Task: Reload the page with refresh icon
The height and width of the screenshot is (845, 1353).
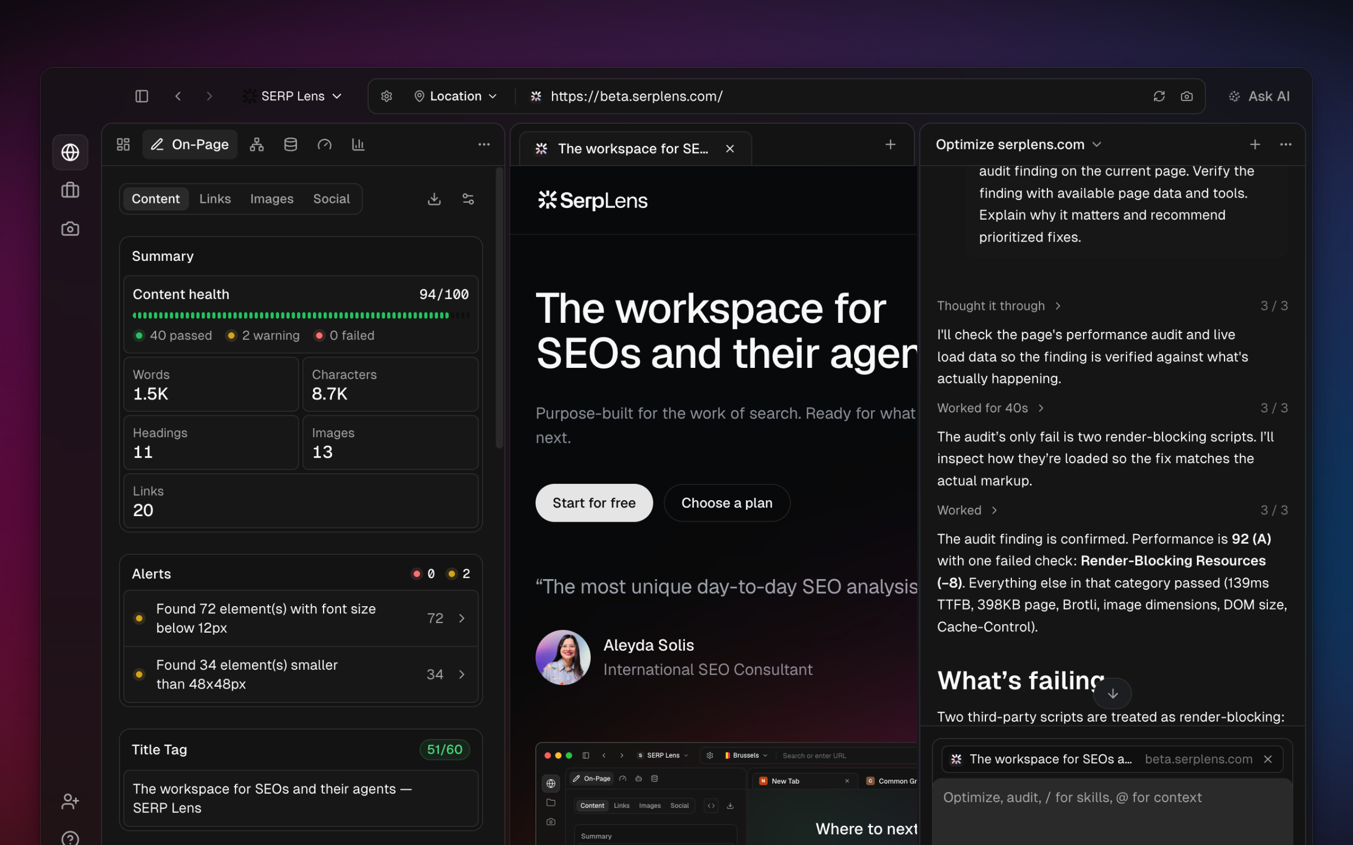Action: [x=1159, y=96]
